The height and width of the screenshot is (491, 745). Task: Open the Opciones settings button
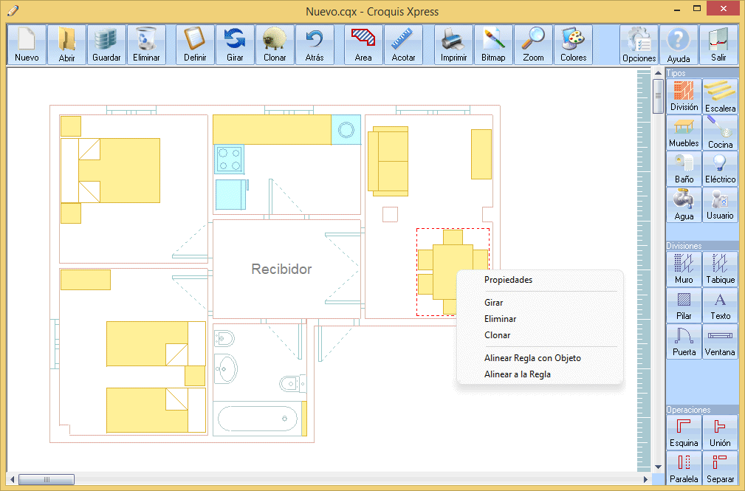tap(639, 46)
